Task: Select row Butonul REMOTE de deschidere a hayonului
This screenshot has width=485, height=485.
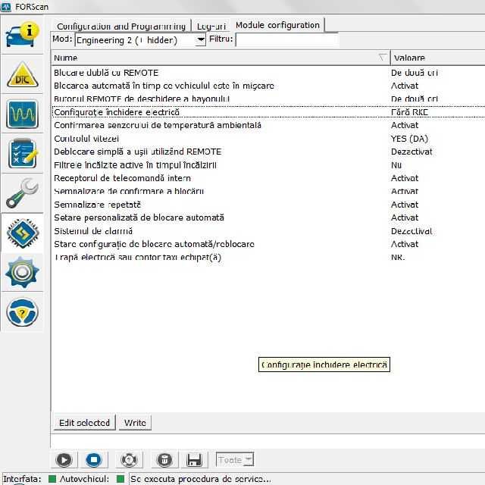Action: point(268,99)
